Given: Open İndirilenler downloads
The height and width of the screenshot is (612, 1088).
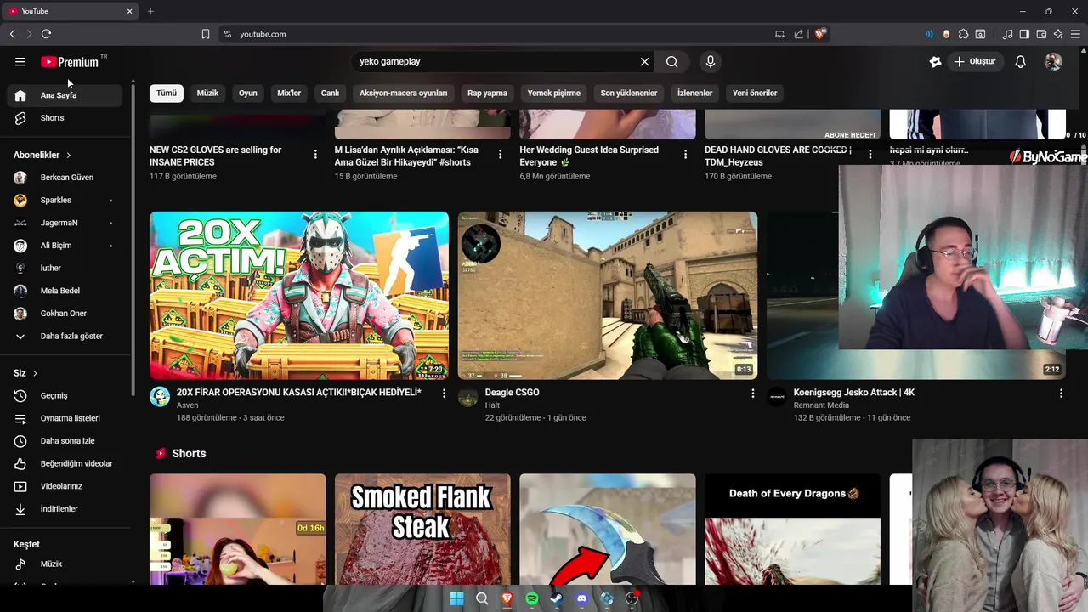Looking at the screenshot, I should (x=65, y=509).
